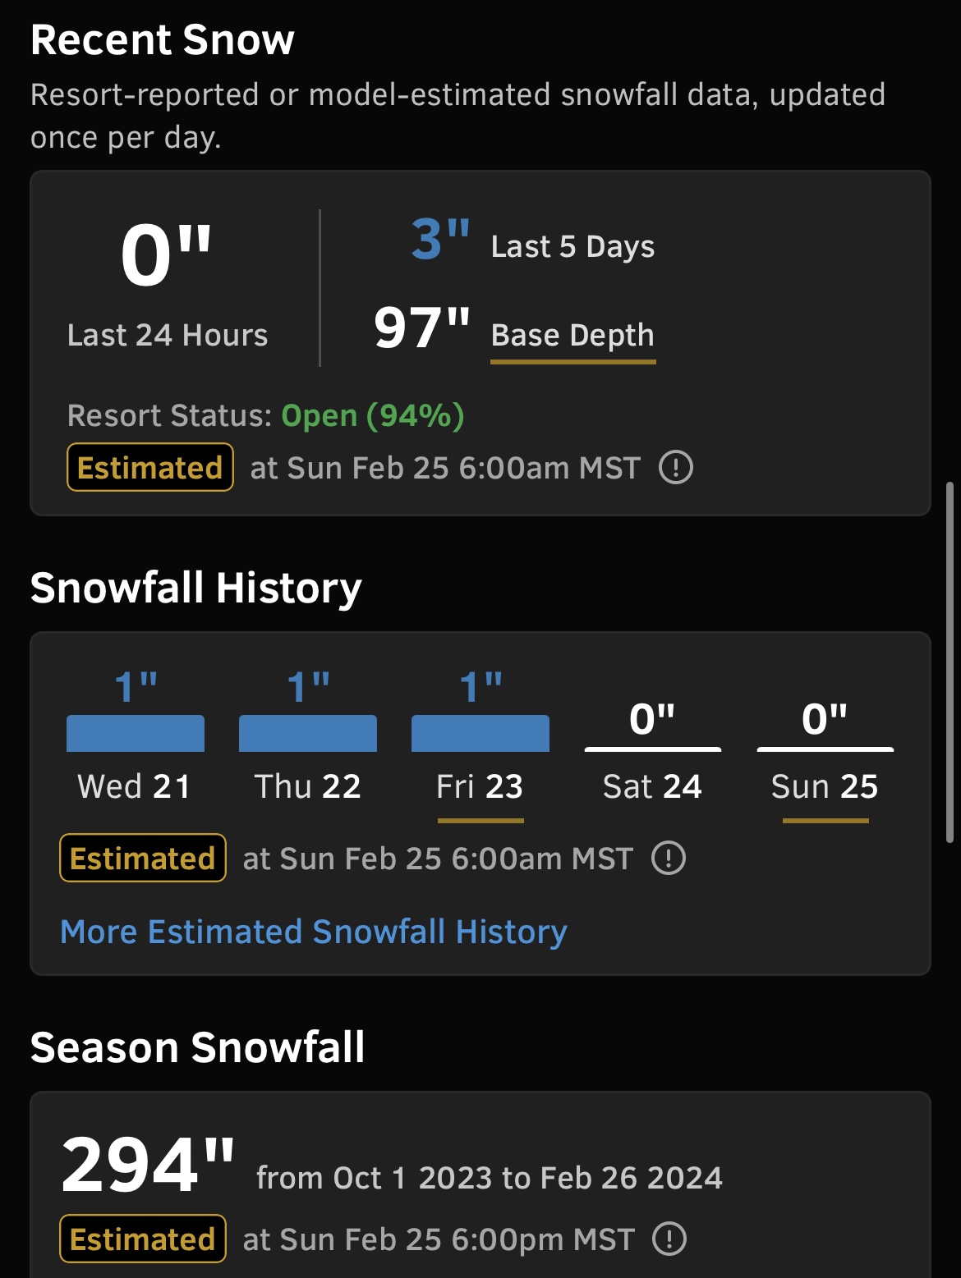This screenshot has width=961, height=1278.
Task: Select the Fri 23 day label
Action: click(480, 787)
